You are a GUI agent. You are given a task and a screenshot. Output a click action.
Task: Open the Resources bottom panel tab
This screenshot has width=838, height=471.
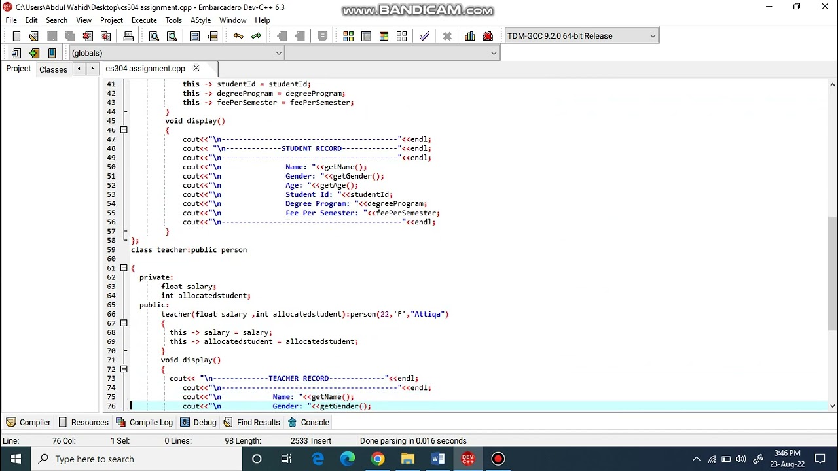click(83, 422)
